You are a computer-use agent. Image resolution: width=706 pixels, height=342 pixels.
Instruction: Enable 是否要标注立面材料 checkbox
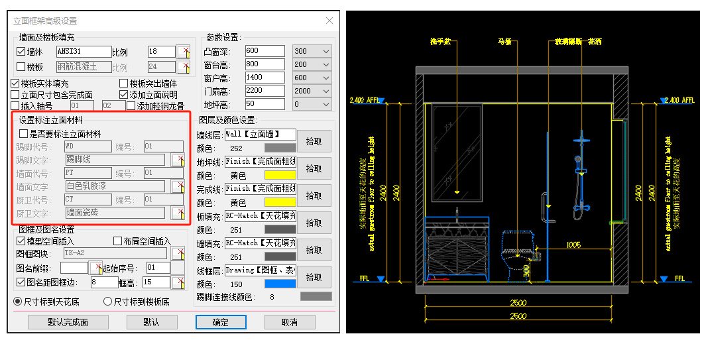tap(23, 134)
